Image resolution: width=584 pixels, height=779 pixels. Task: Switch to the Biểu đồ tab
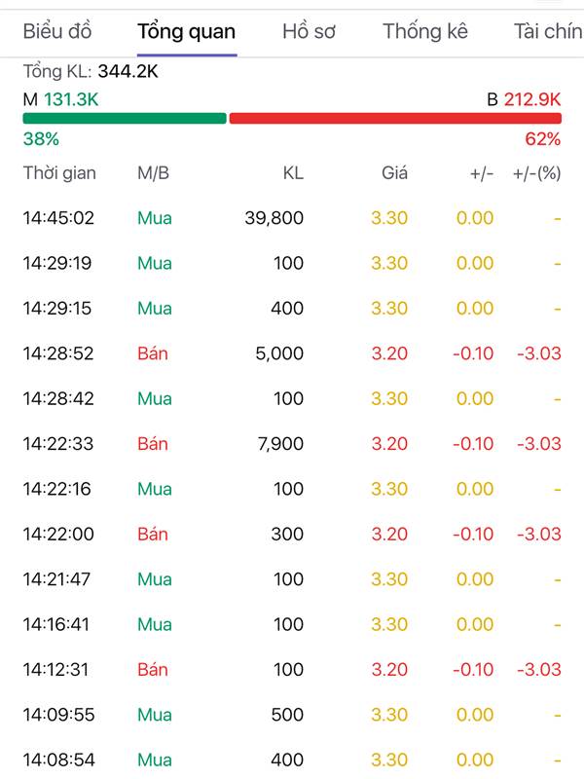(57, 31)
